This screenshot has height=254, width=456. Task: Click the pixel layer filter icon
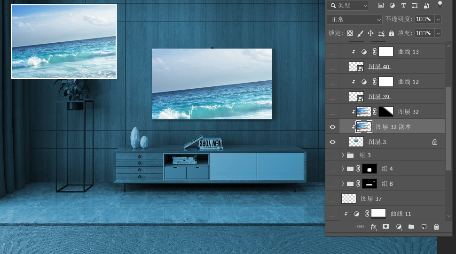click(381, 6)
